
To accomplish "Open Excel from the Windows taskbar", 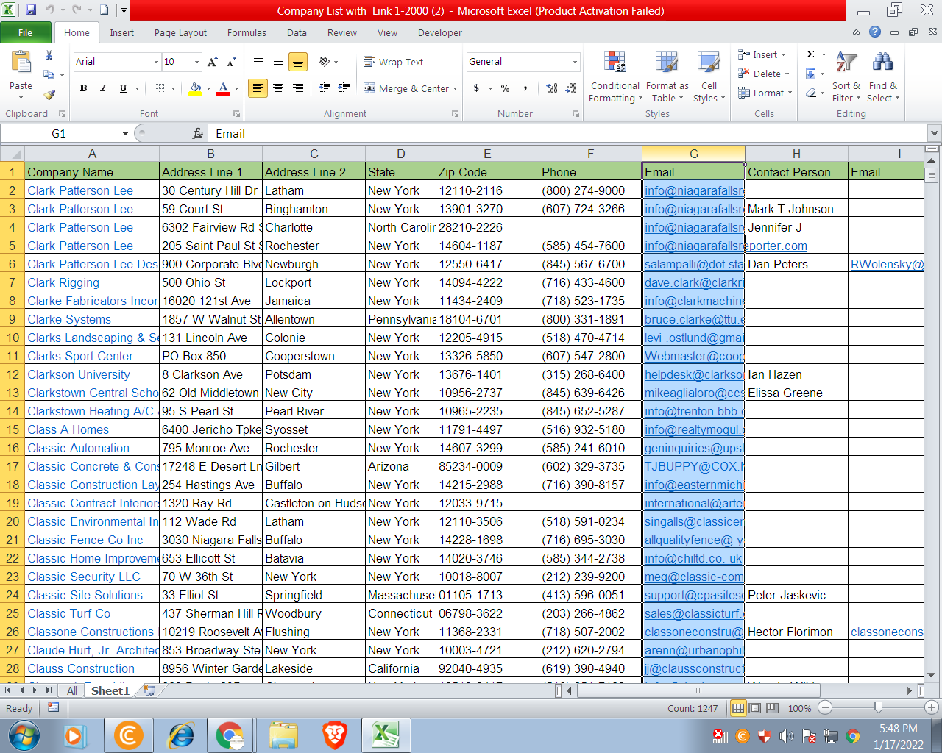I will [x=386, y=735].
